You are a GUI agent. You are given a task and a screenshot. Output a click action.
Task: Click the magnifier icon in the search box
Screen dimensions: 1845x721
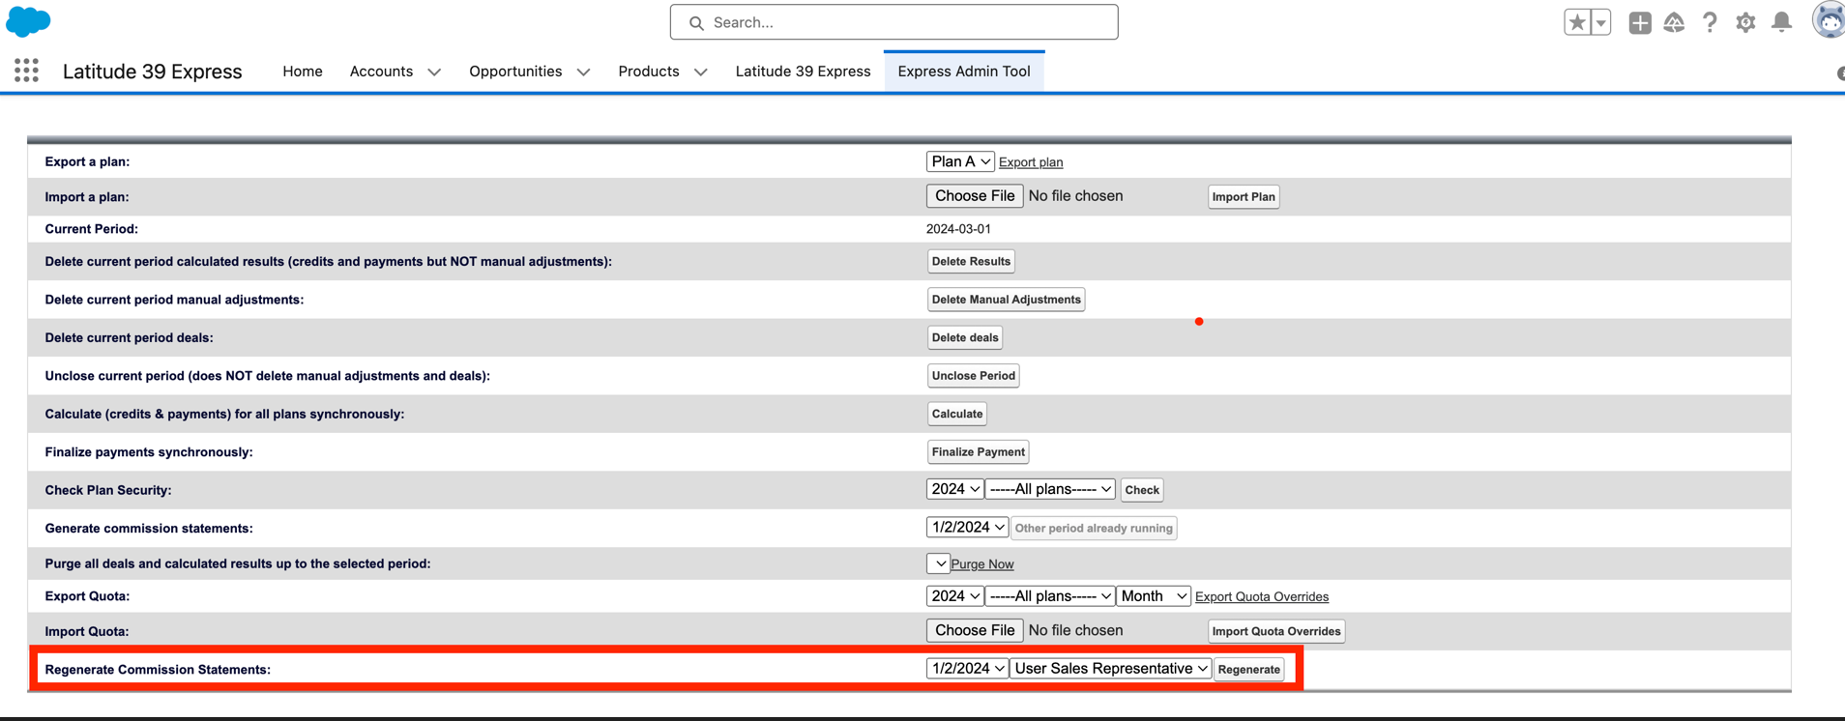click(x=696, y=22)
